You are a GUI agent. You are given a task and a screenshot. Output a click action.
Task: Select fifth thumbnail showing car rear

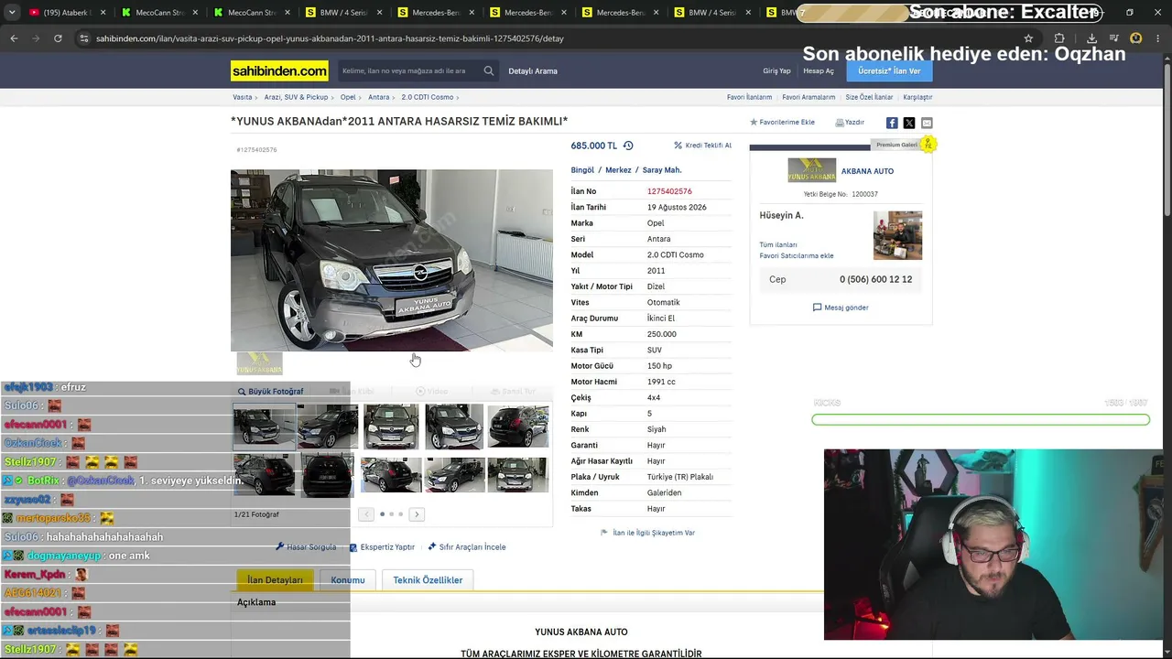click(518, 427)
